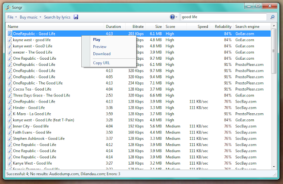Click music note icon beside K-Maro - La Good Life
The width and height of the screenshot is (283, 184).
(10, 114)
